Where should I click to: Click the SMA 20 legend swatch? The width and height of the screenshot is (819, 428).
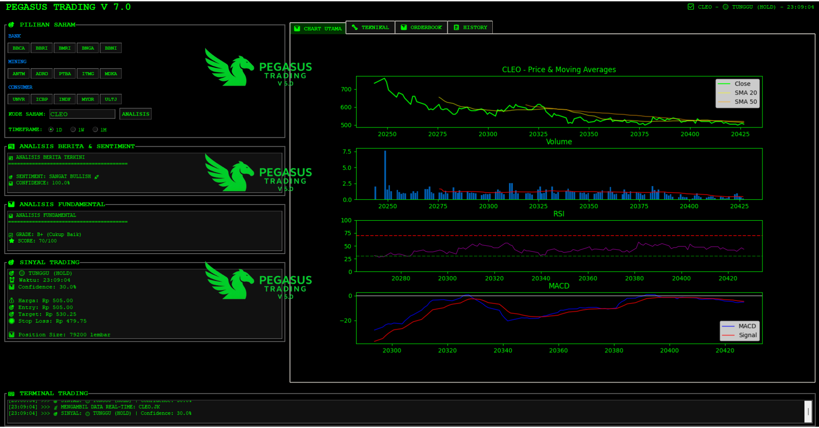click(724, 93)
